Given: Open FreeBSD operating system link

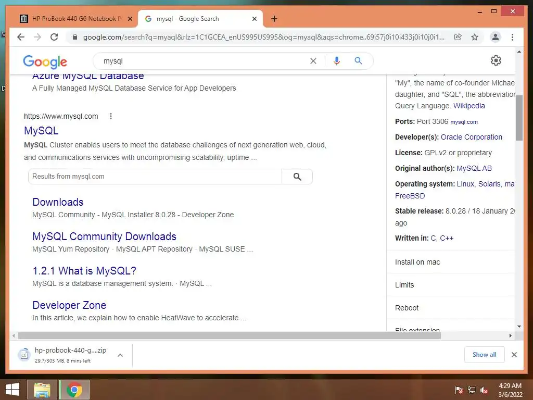Looking at the screenshot, I should (x=410, y=196).
